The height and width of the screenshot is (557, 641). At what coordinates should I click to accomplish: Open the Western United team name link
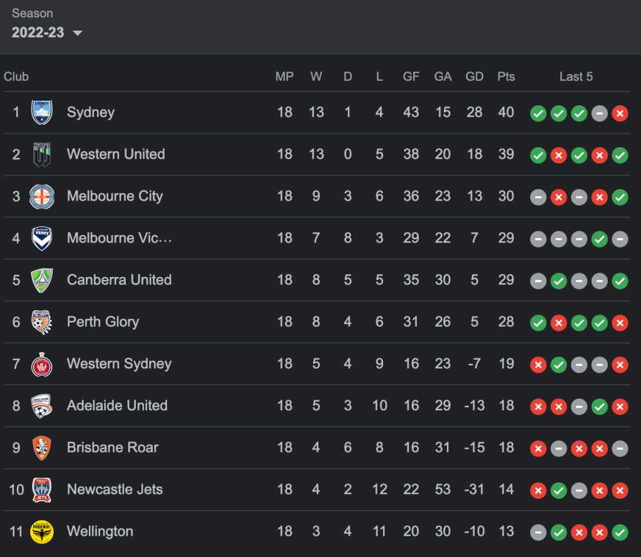click(116, 154)
